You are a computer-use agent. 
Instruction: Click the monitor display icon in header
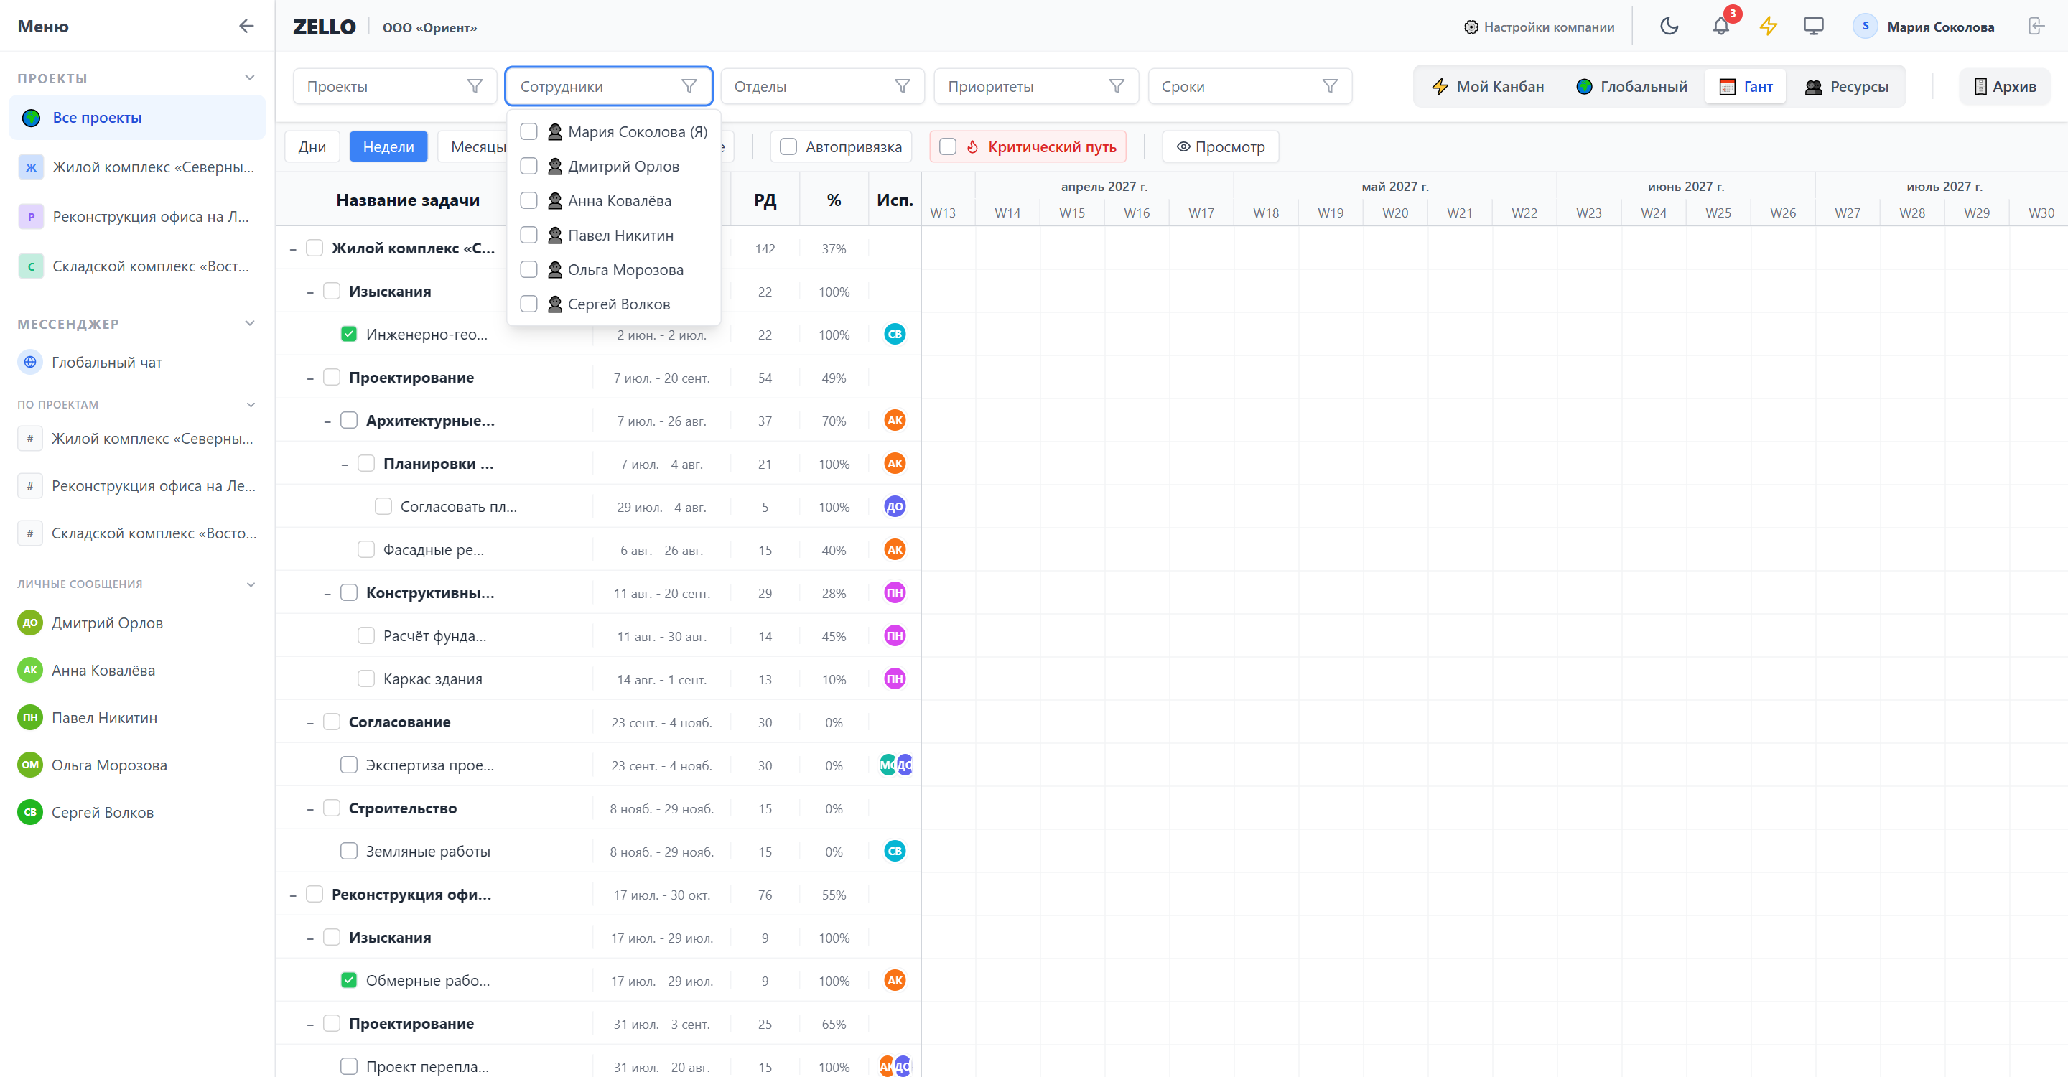point(1812,27)
